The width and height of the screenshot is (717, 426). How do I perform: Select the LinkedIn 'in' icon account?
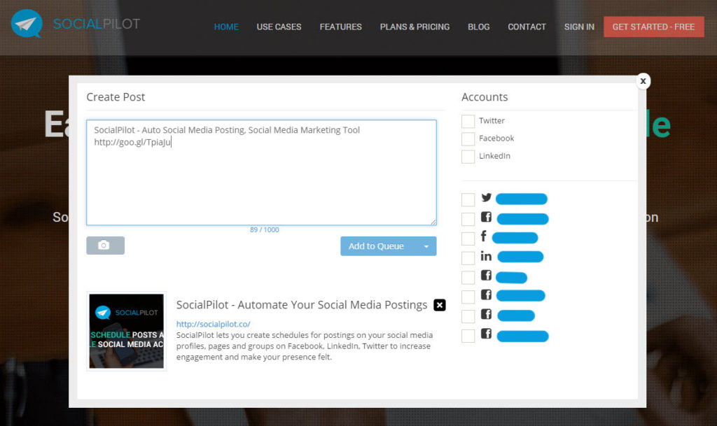tap(486, 257)
